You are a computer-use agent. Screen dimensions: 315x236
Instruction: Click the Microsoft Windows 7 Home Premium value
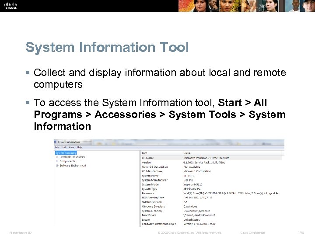coord(206,158)
